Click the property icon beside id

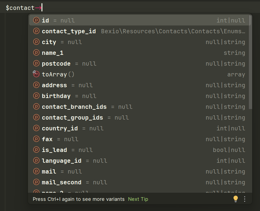pyautogui.click(x=36, y=20)
